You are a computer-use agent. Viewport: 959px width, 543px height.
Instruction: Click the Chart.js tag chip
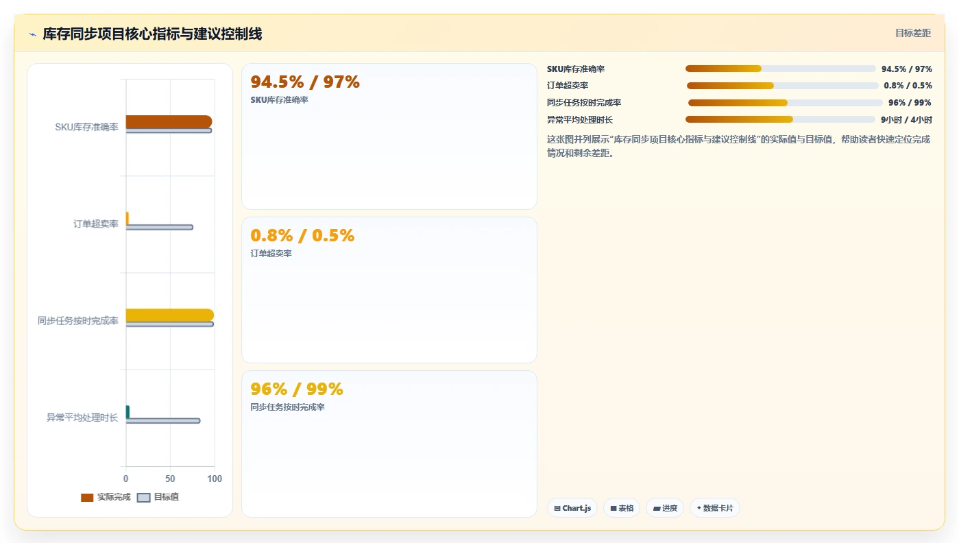point(572,508)
